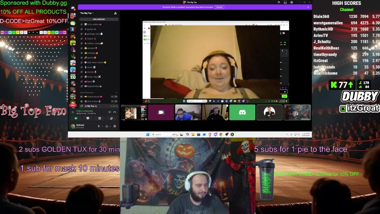Image resolution: width=380 pixels, height=214 pixels.
Task: Start an activity button in voice panel
Action: click(x=99, y=118)
